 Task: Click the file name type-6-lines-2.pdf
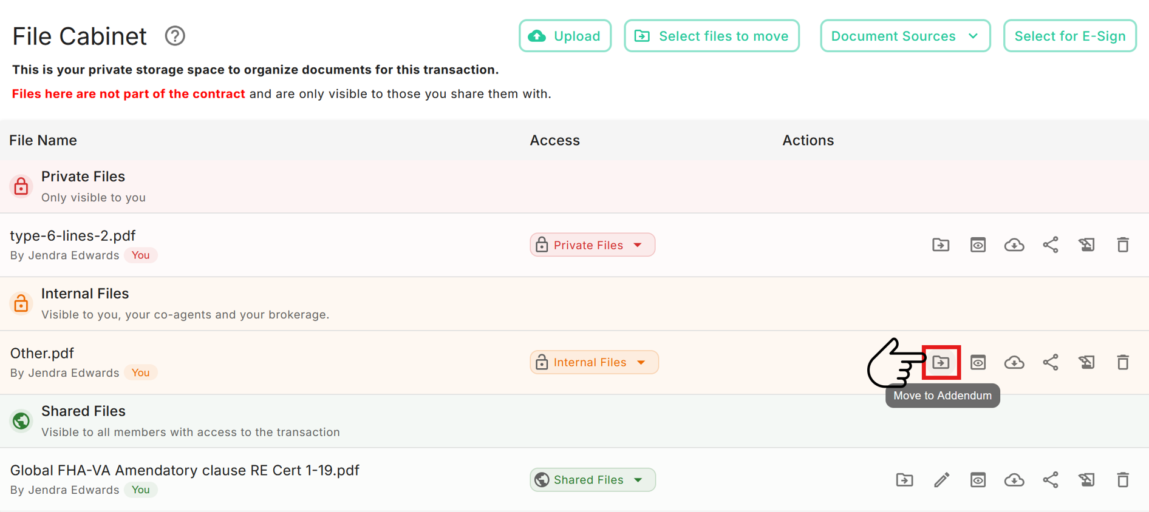pyautogui.click(x=73, y=235)
